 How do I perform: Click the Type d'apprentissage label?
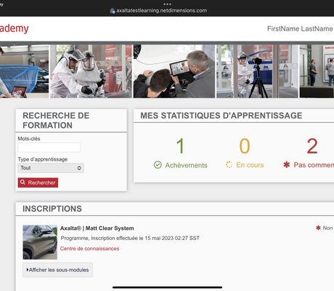pyautogui.click(x=43, y=159)
